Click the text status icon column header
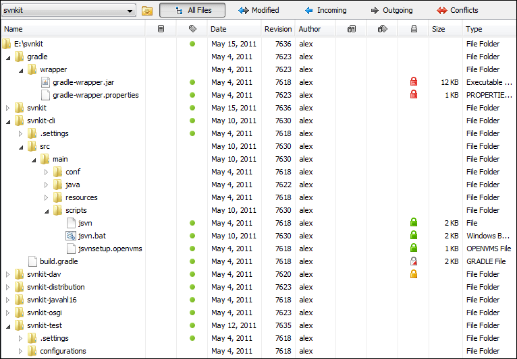 (161, 29)
